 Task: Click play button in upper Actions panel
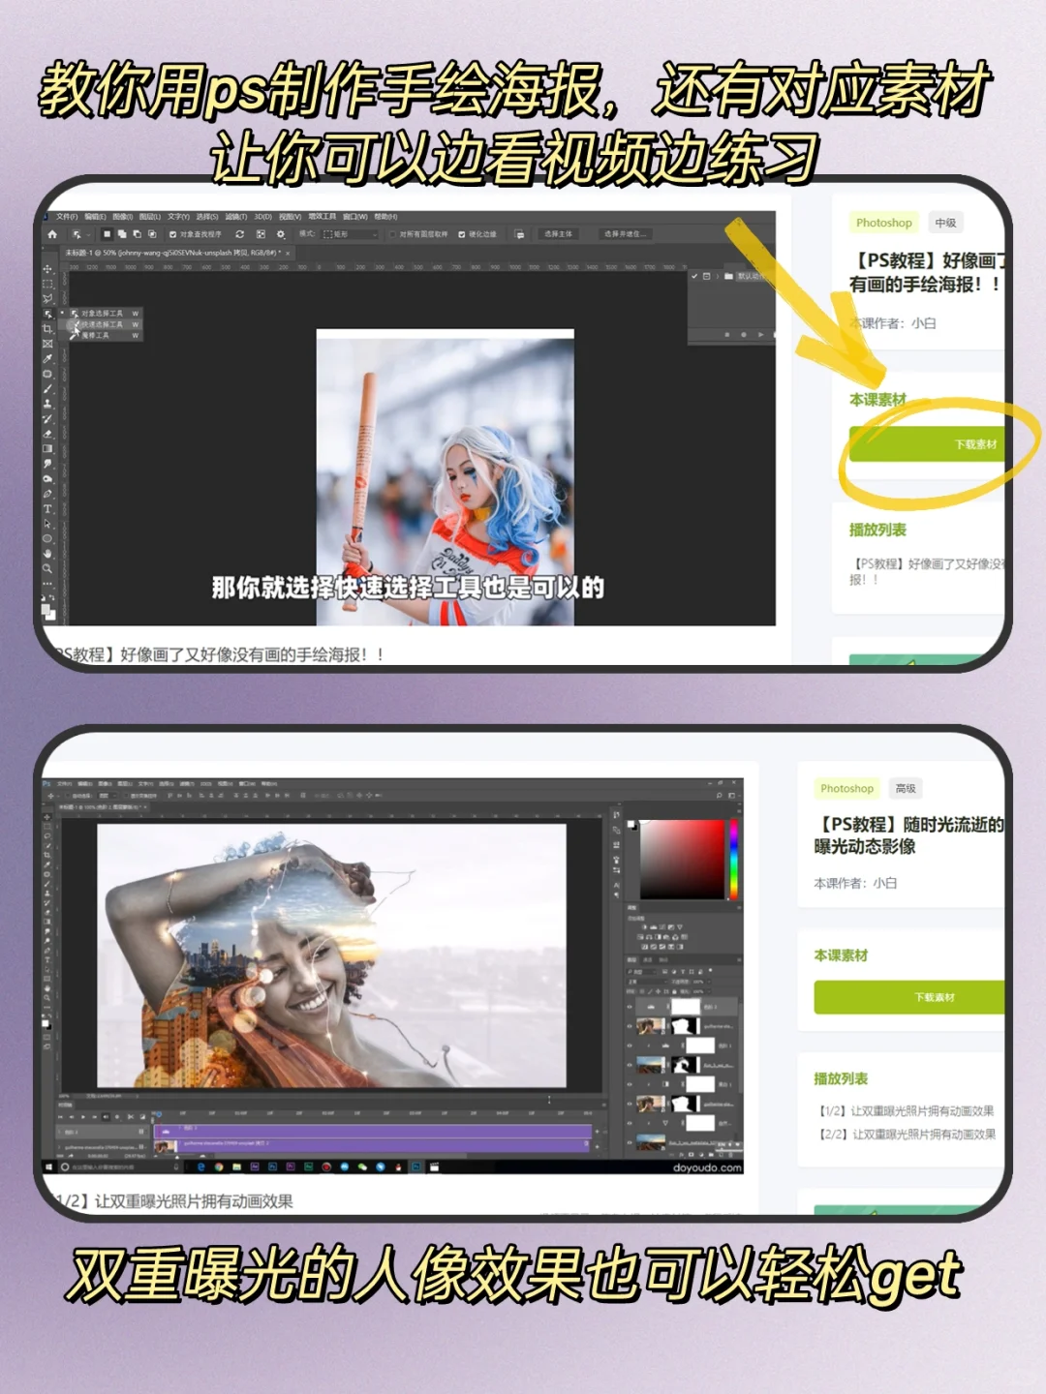pyautogui.click(x=761, y=334)
